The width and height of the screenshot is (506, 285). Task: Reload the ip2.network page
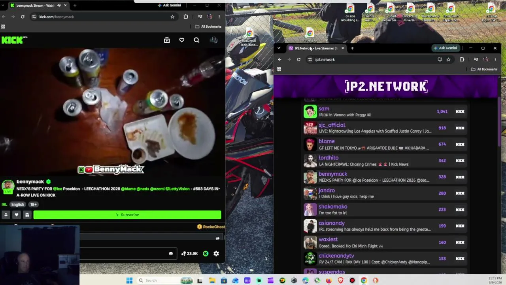(298, 59)
